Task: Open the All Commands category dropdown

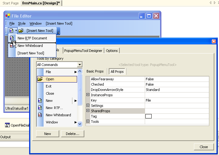Action: coord(80,65)
